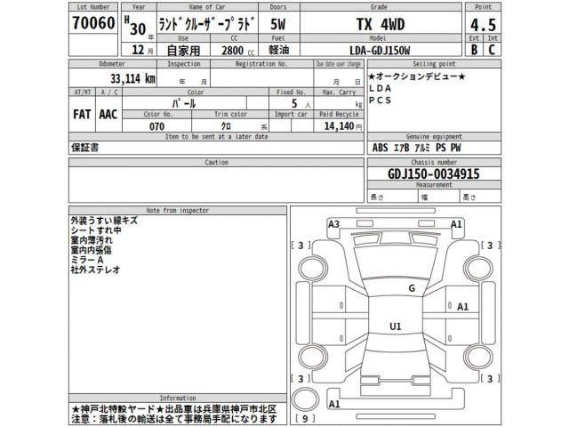Click the doors value 5W
Screen dimensions: 569x427
point(278,25)
